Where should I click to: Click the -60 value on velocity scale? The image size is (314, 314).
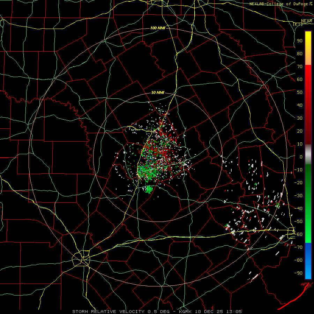click(x=298, y=234)
